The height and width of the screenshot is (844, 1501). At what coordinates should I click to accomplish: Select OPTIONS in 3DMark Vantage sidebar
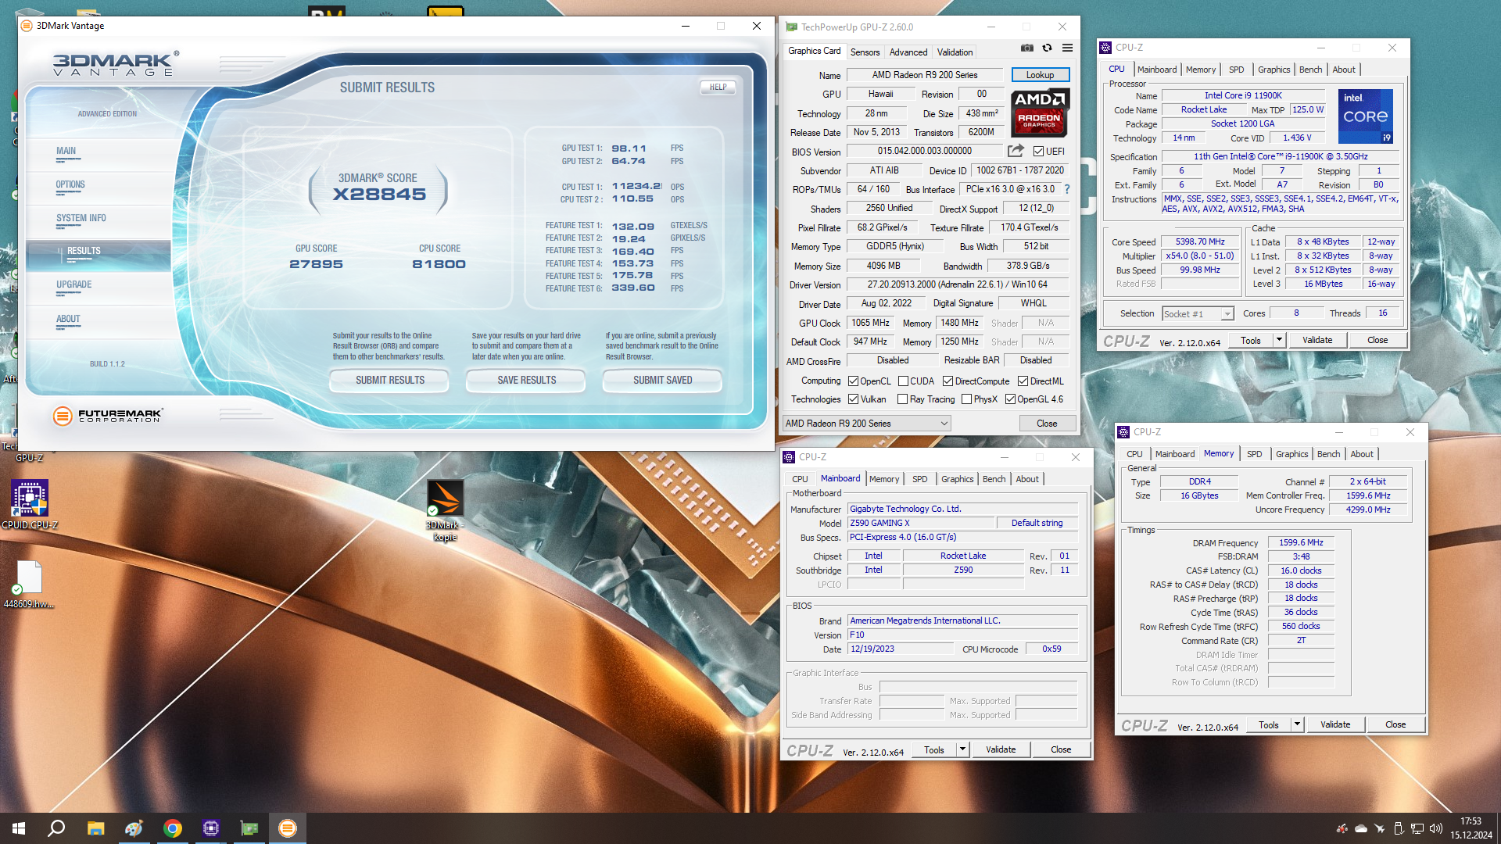tap(99, 188)
